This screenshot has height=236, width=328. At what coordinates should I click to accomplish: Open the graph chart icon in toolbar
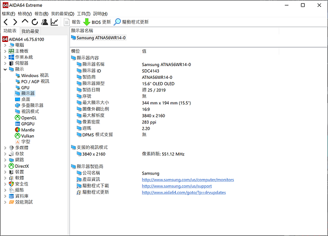coord(54,22)
